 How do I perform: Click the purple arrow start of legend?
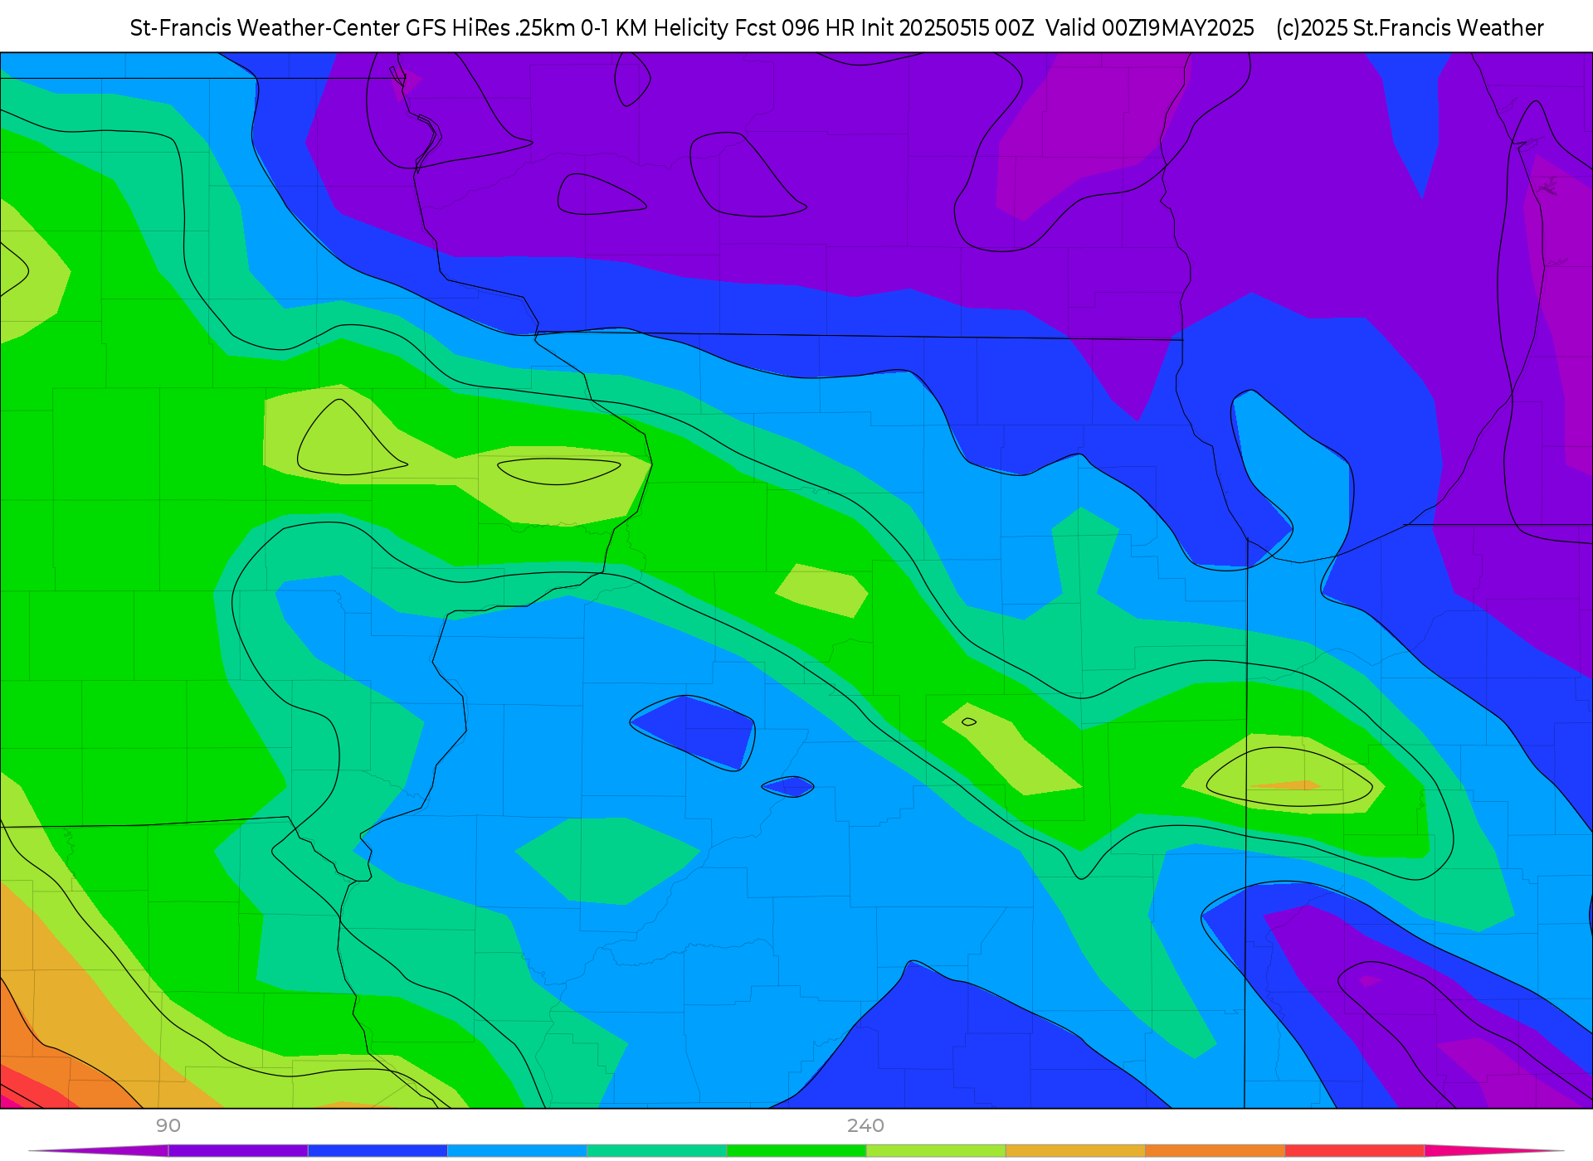99,1151
